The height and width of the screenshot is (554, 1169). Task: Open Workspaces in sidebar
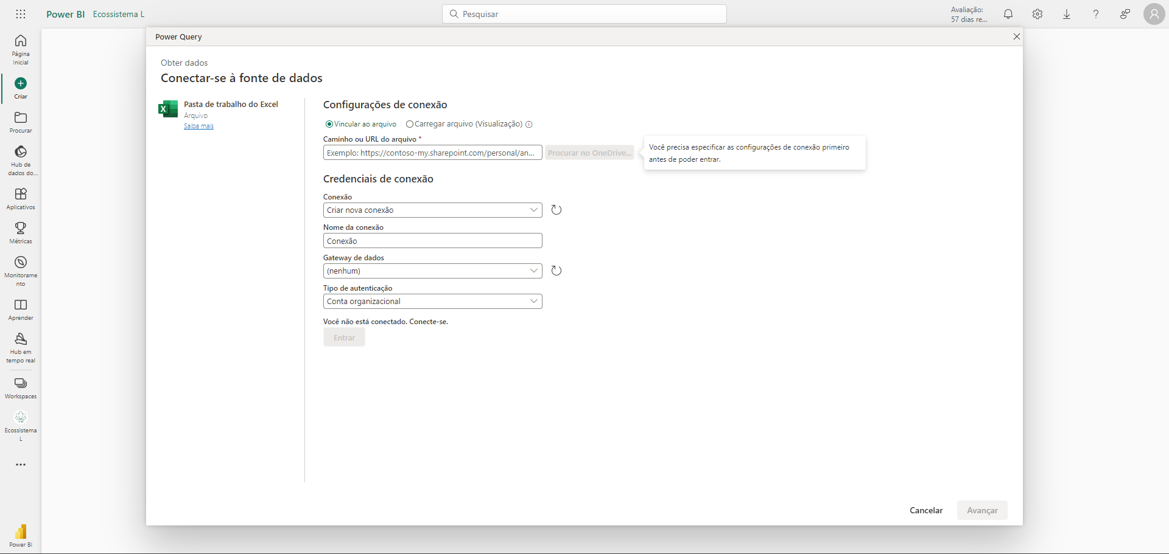point(21,388)
